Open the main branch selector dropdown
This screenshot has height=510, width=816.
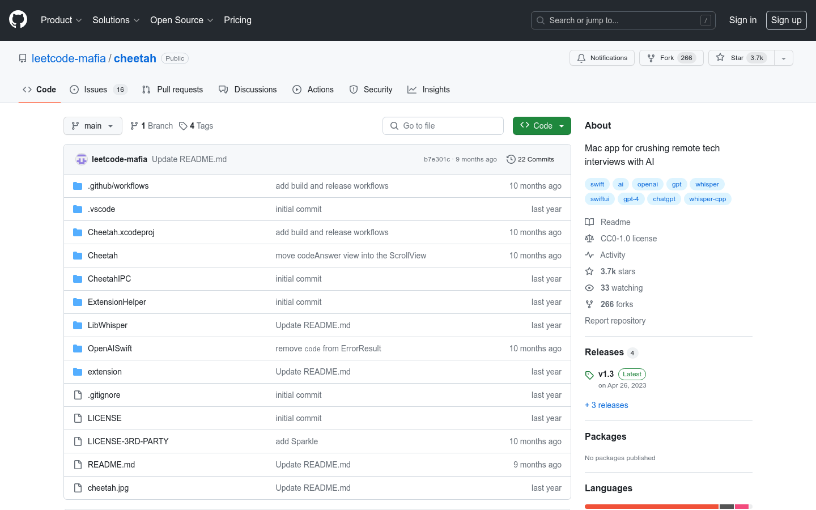93,126
